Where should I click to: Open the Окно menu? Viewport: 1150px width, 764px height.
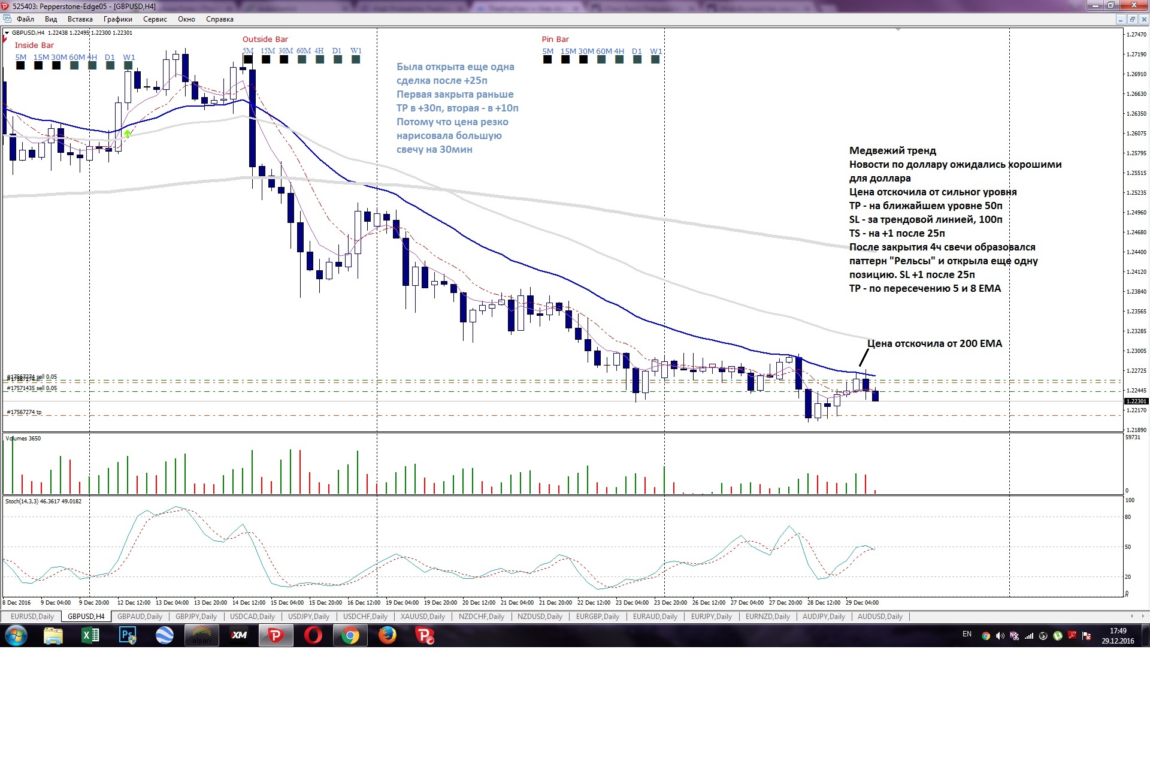(186, 19)
